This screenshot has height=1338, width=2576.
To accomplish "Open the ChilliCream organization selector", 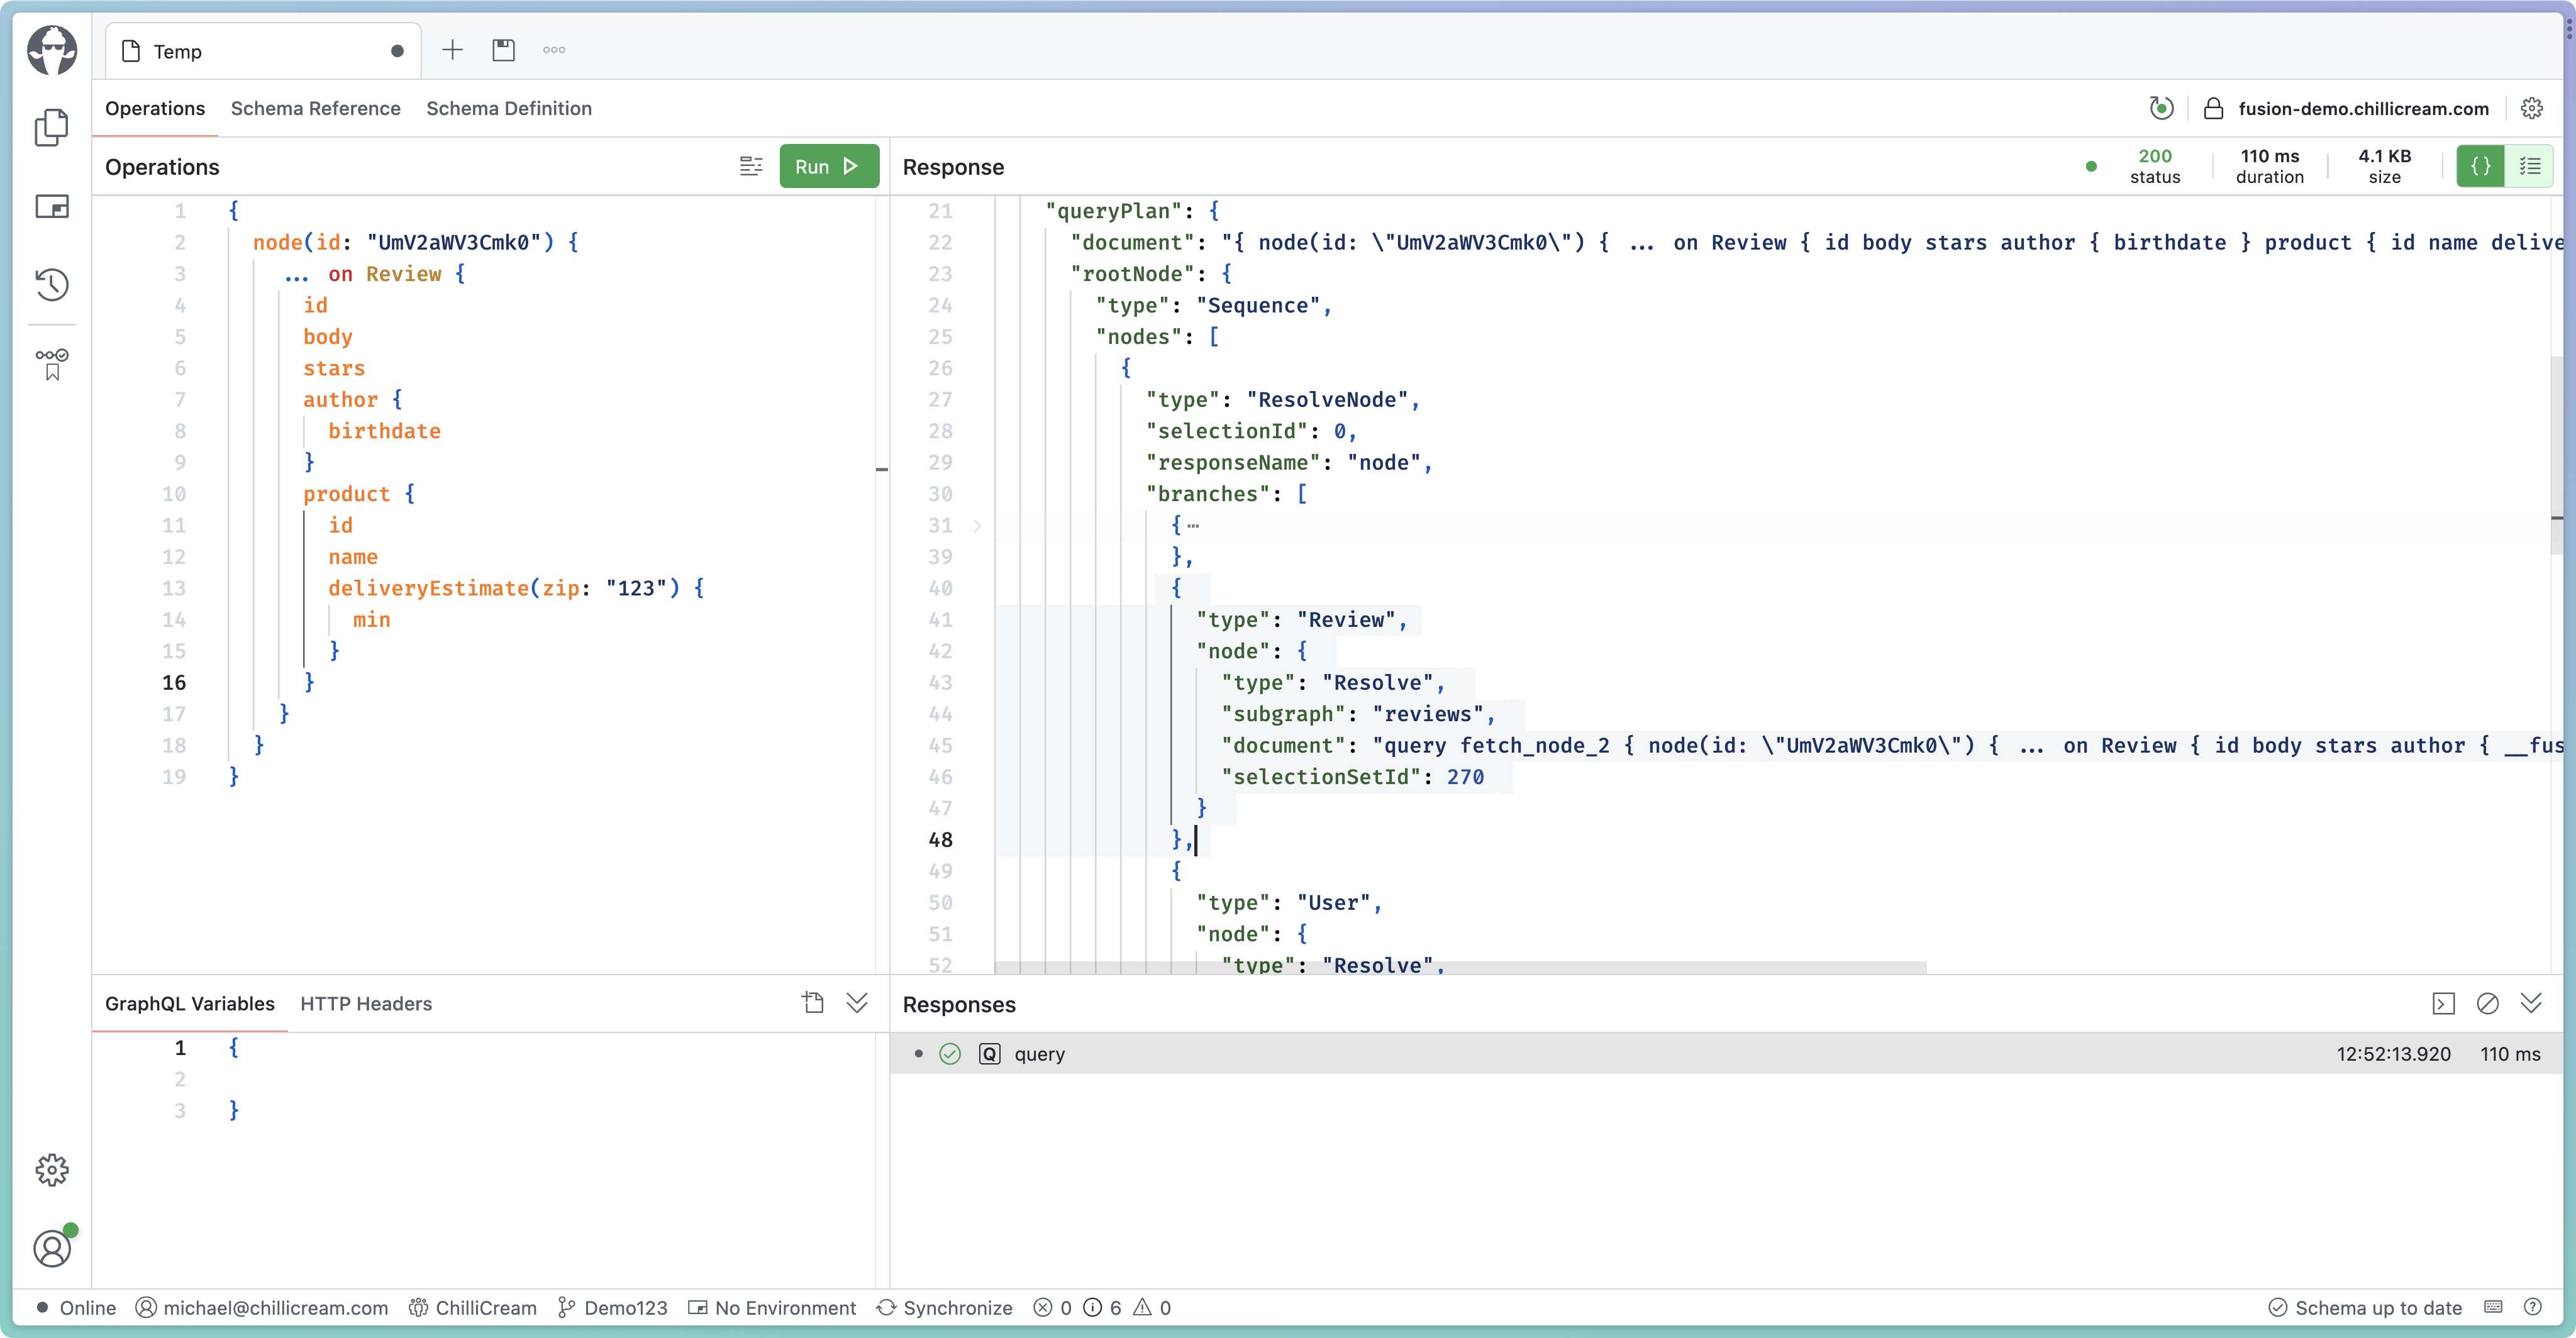I will coord(473,1307).
